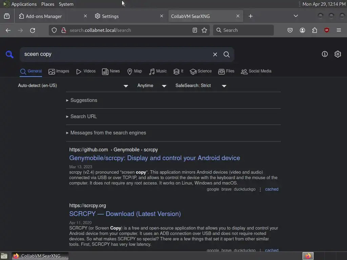Viewport: 347px width, 260px height.
Task: Open more options for Genymobile result
Action: (x=260, y=190)
